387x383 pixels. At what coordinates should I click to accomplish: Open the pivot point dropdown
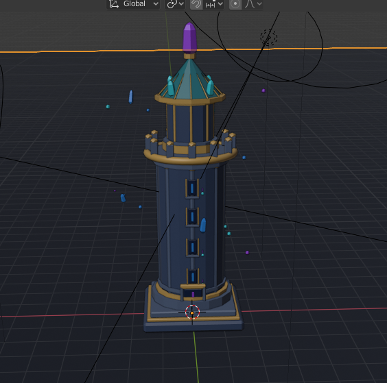click(x=175, y=4)
